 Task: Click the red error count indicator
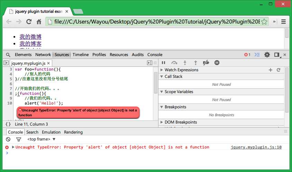coord(247,55)
